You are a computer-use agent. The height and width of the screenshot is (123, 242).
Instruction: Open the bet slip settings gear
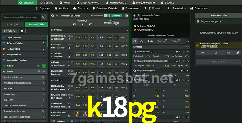(198, 21)
